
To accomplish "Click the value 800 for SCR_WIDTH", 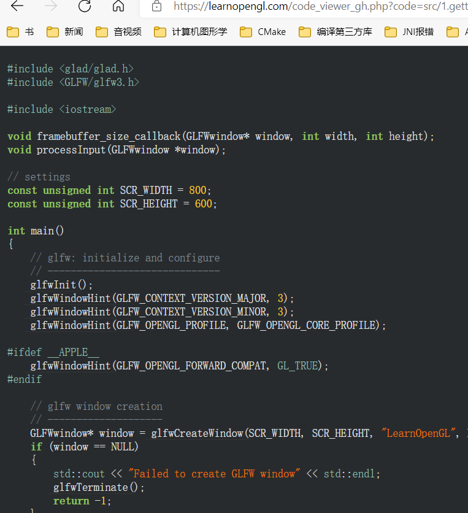I will tap(198, 190).
